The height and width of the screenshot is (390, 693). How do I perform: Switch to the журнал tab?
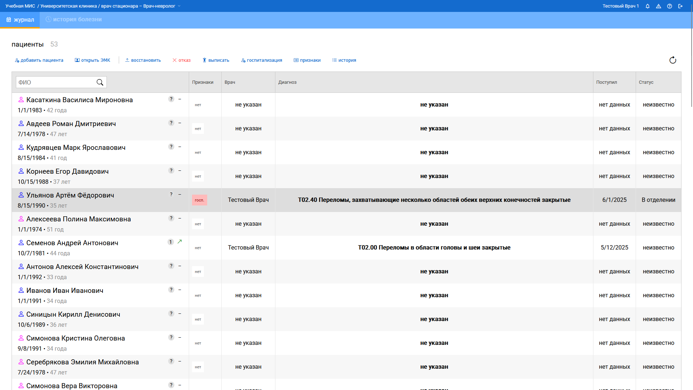20,20
